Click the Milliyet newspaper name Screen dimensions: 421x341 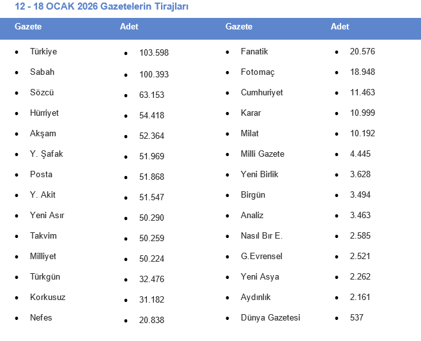click(43, 257)
